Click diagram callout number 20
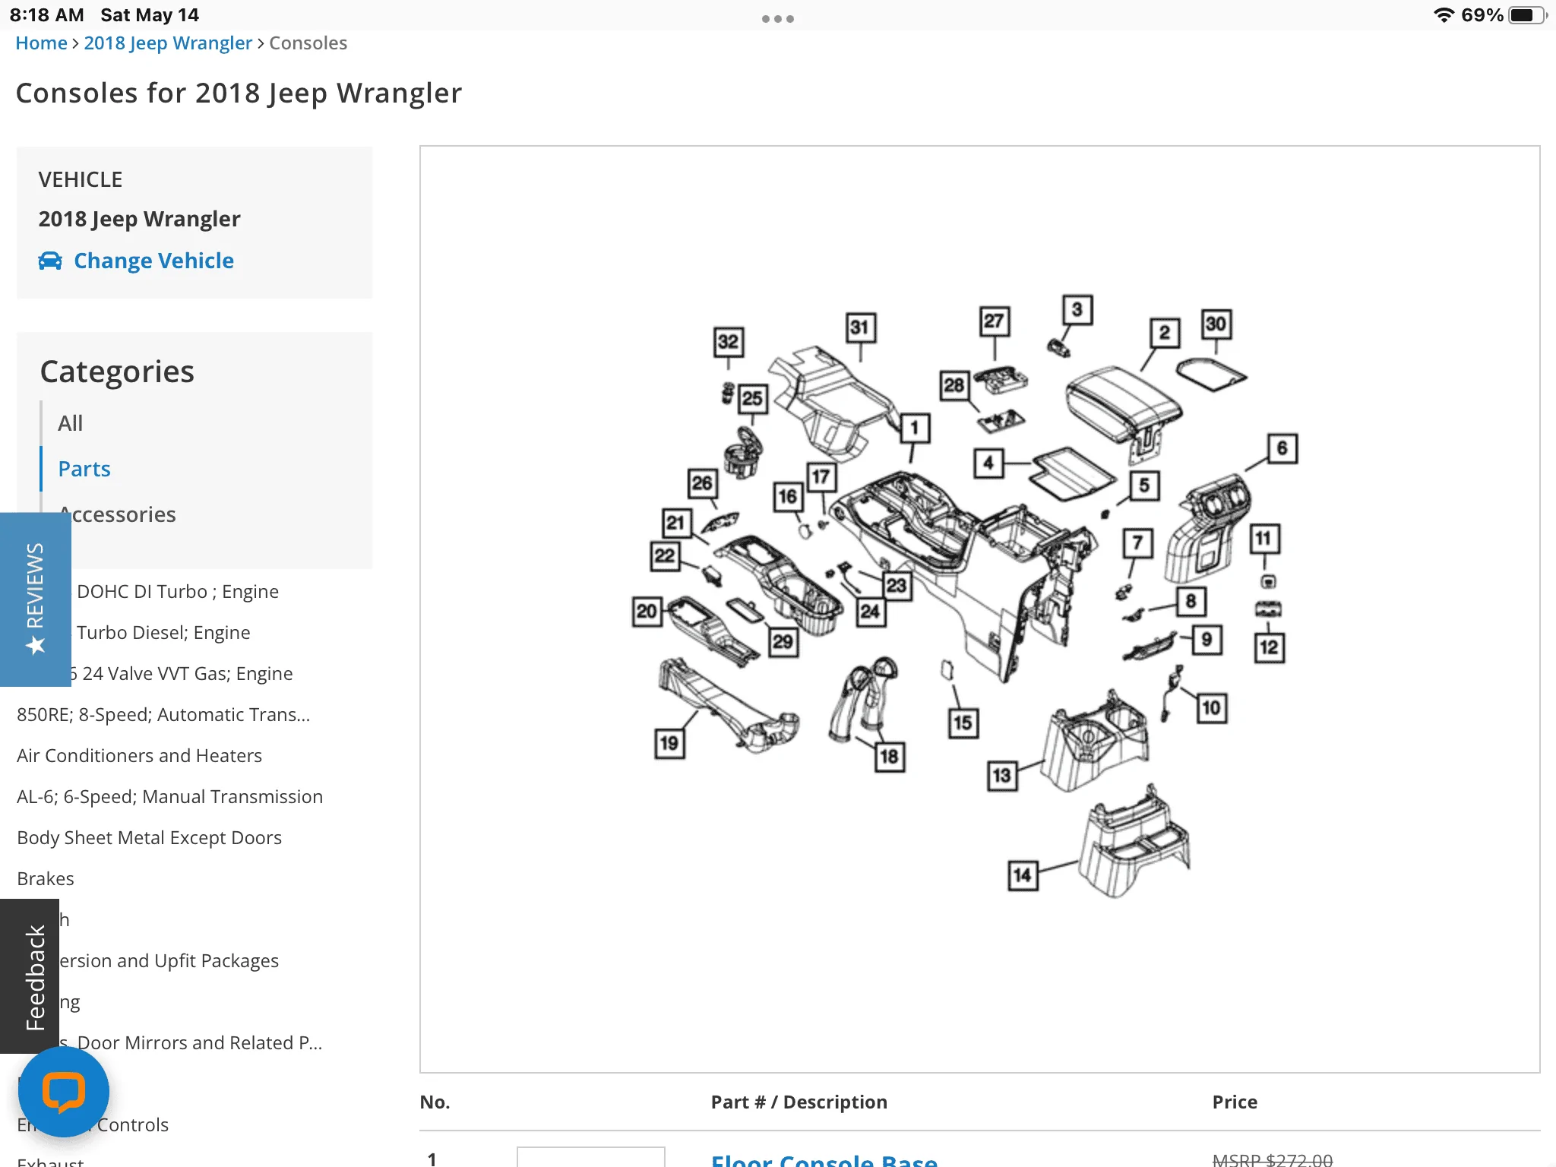1556x1167 pixels. [647, 612]
